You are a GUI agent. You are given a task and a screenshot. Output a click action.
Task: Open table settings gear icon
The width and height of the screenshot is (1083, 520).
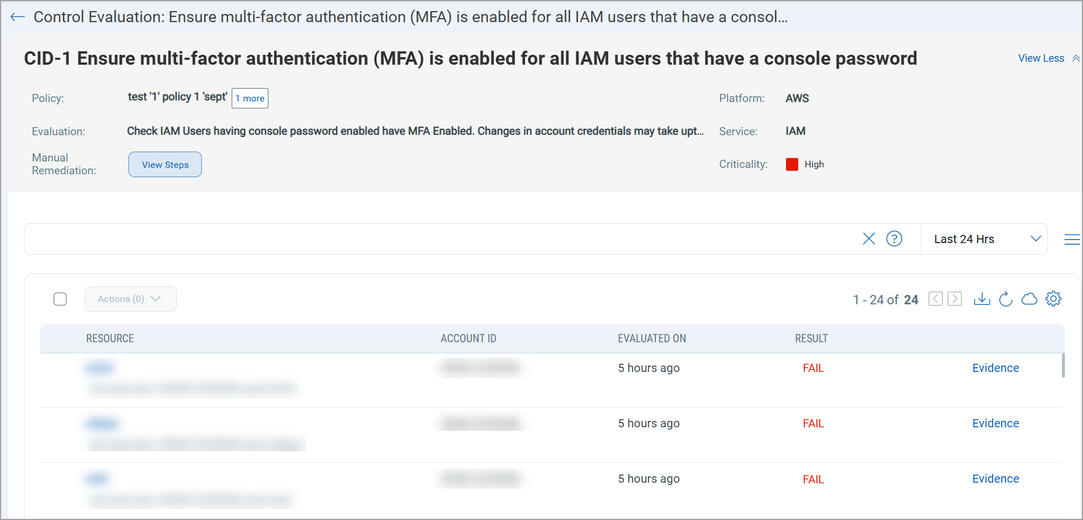[x=1053, y=299]
